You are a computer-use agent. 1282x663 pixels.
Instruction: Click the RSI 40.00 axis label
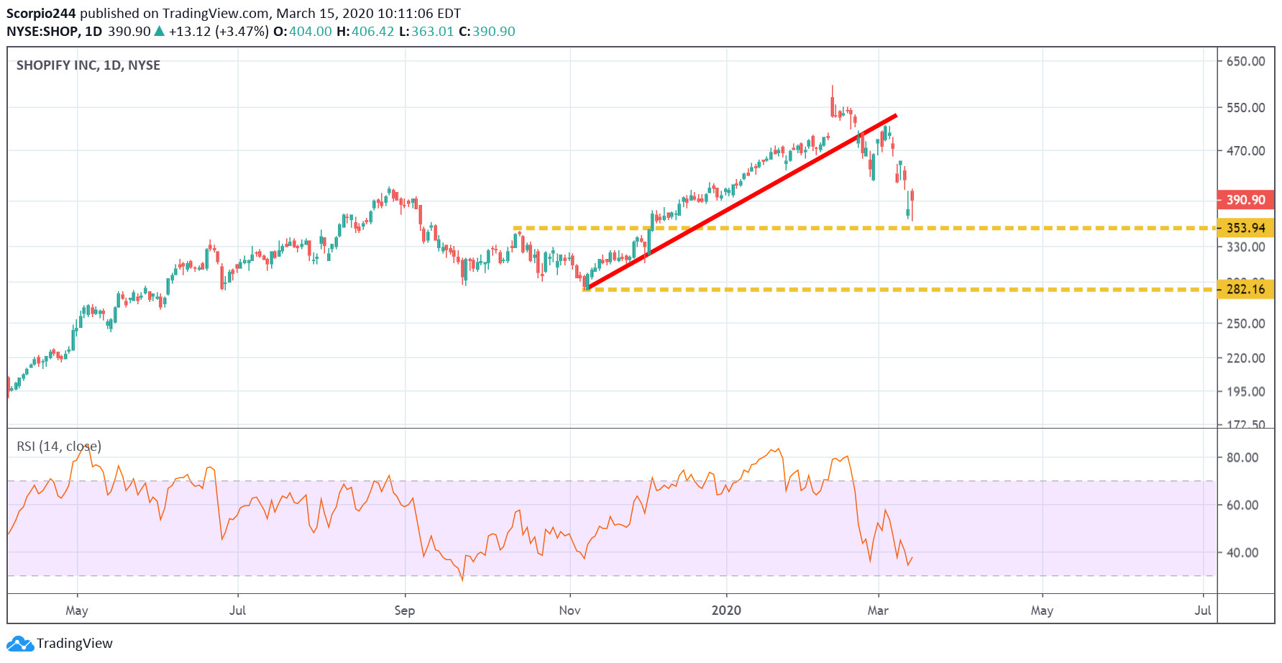click(1242, 552)
